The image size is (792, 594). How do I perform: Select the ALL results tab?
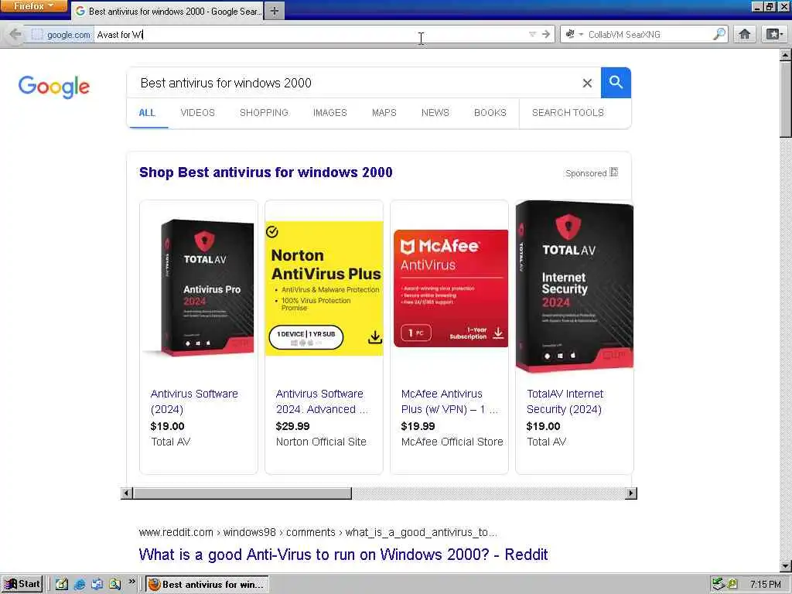[147, 113]
